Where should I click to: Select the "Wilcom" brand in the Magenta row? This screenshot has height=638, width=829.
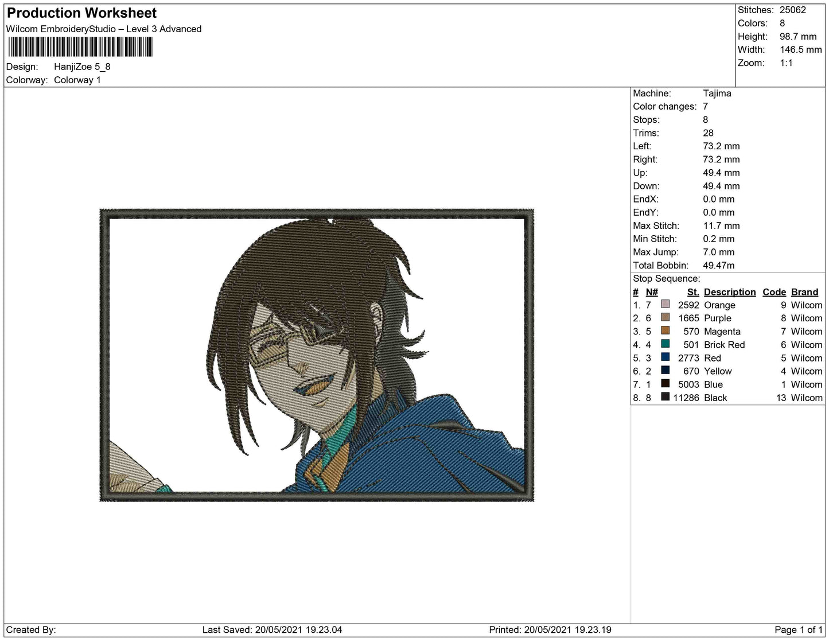(807, 332)
